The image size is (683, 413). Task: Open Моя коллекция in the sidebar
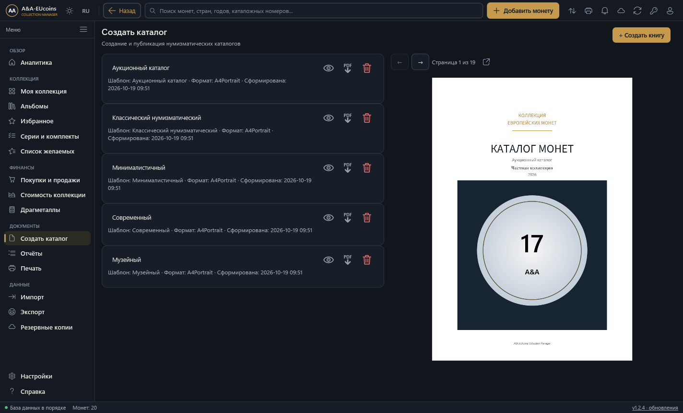47,92
